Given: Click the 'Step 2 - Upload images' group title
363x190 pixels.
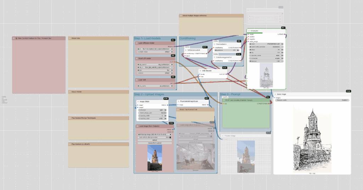Looking at the screenshot, I should point(149,94).
